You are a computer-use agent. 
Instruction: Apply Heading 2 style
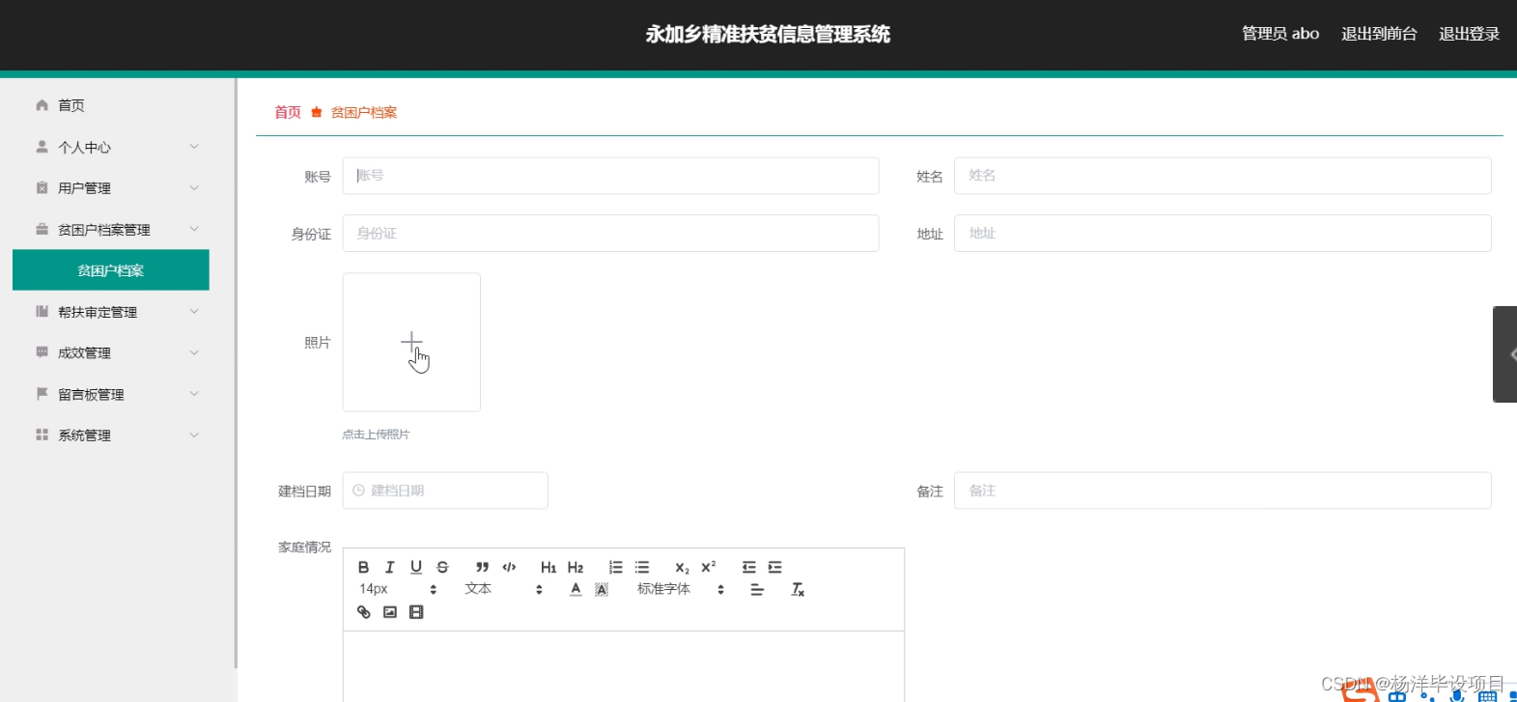pos(576,567)
